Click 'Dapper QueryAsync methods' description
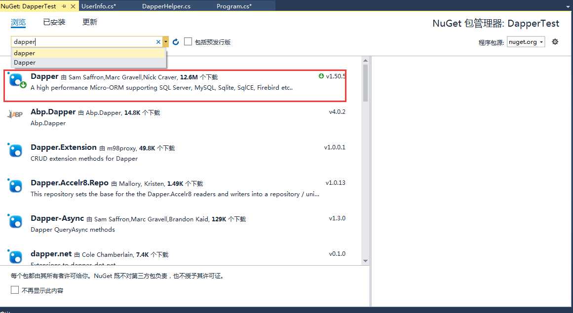The width and height of the screenshot is (573, 313). (73, 230)
